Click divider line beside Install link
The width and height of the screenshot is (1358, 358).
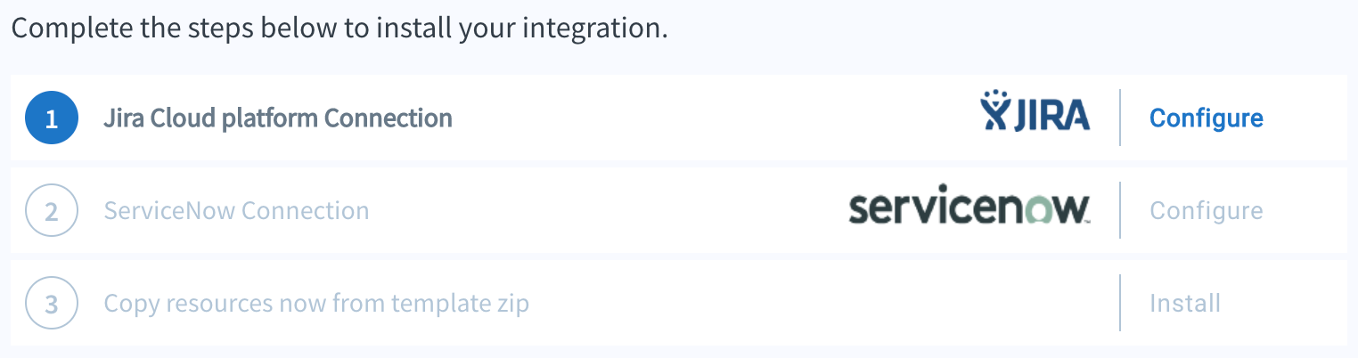point(1120,304)
